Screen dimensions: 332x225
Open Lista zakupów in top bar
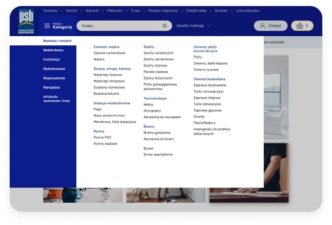pos(247,11)
